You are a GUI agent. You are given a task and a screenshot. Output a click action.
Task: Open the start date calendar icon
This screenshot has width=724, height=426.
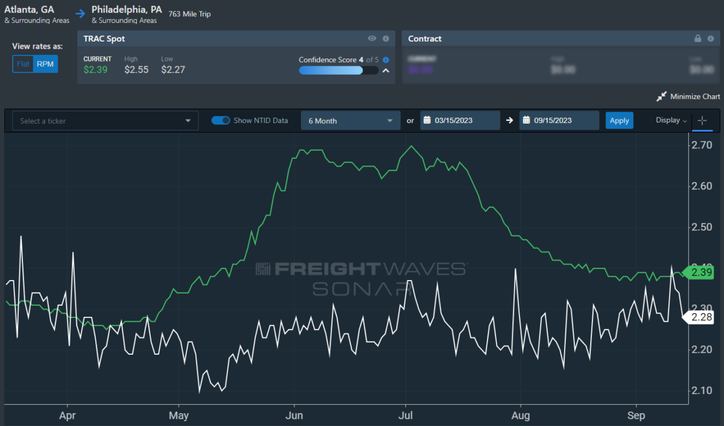[425, 120]
